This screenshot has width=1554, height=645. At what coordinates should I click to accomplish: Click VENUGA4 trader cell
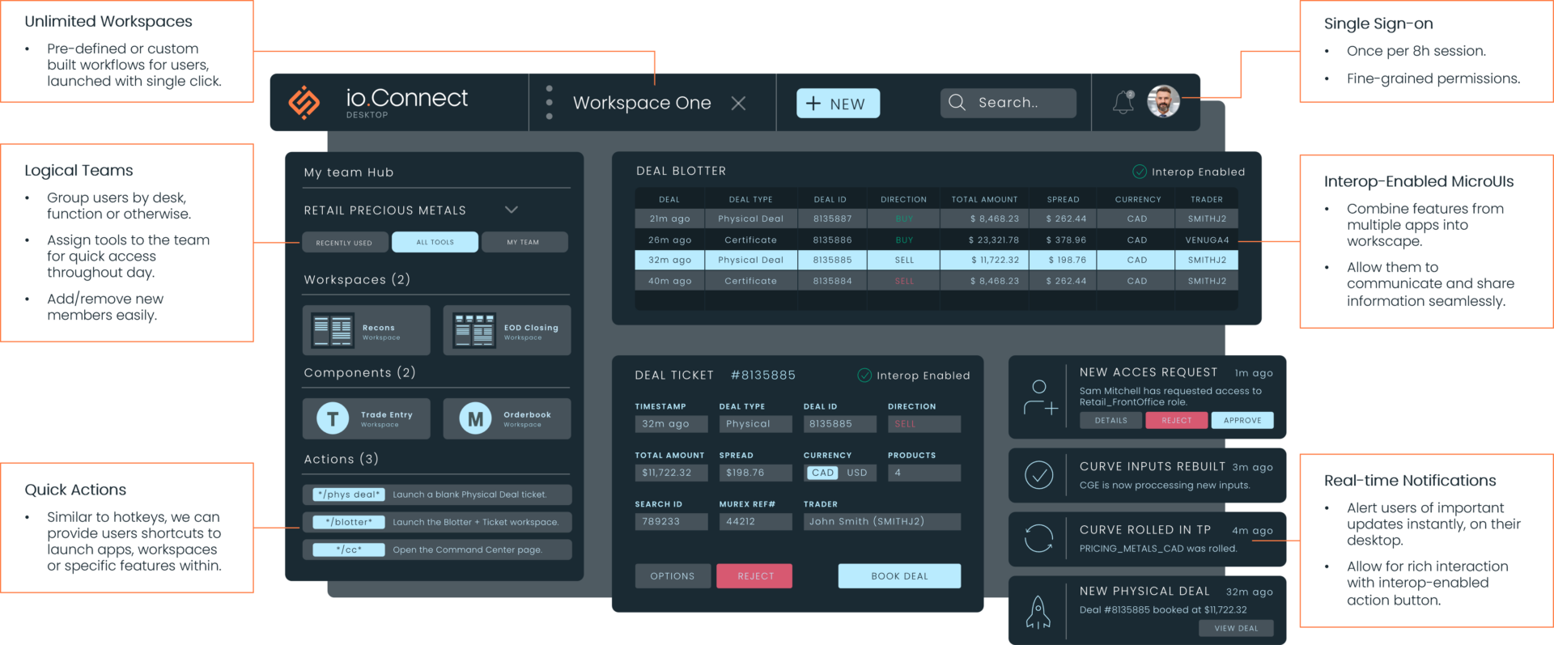point(1207,240)
